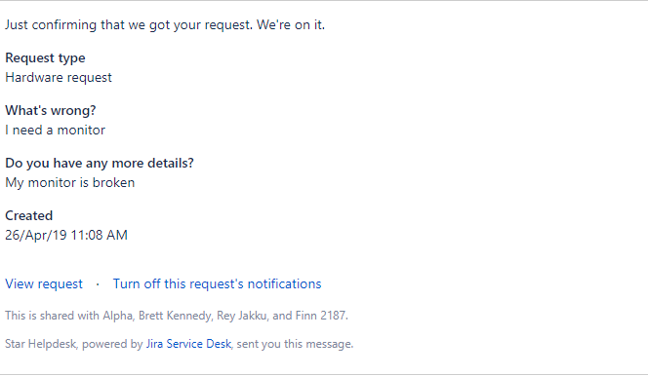Screen dimensions: 648x376
Task: Click the 'sent you this message' text
Action: point(295,344)
